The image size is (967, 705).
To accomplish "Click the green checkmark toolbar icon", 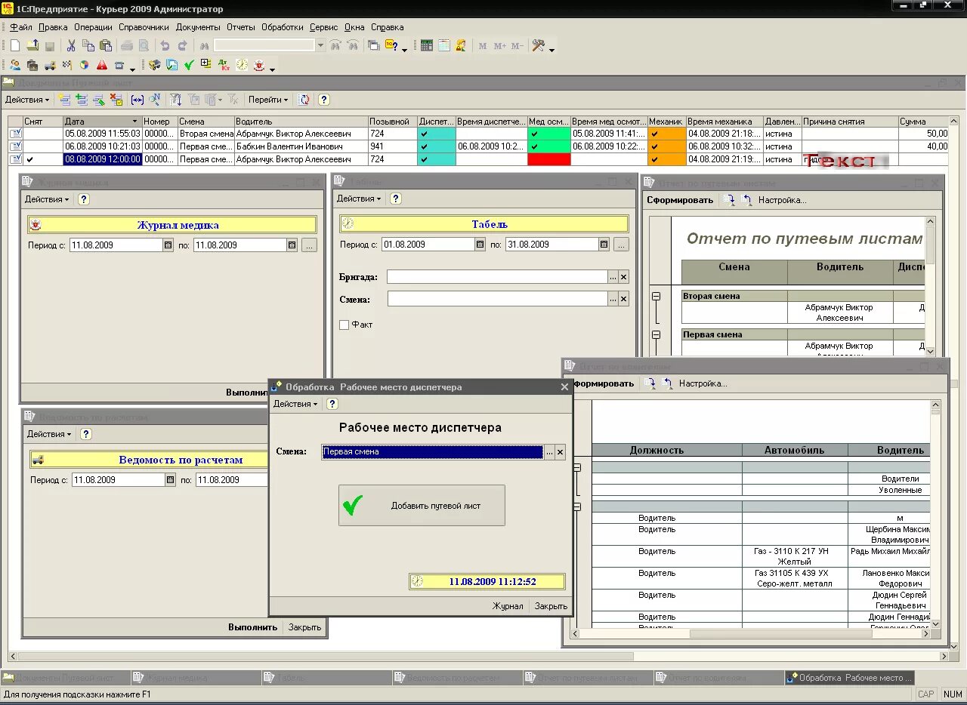I will pyautogui.click(x=189, y=66).
